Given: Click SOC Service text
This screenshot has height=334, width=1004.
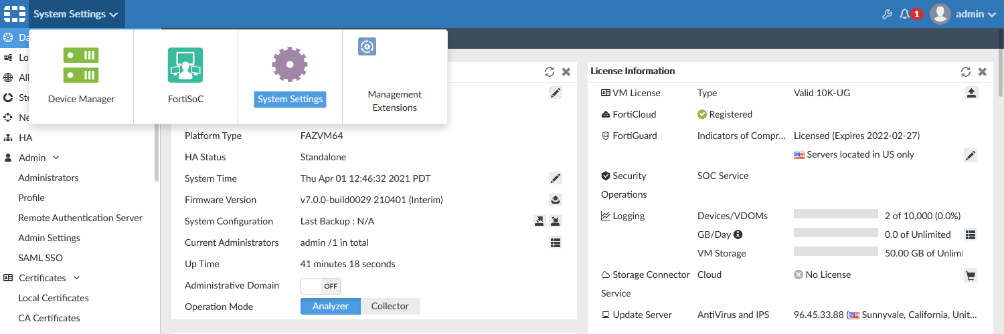Looking at the screenshot, I should point(723,176).
